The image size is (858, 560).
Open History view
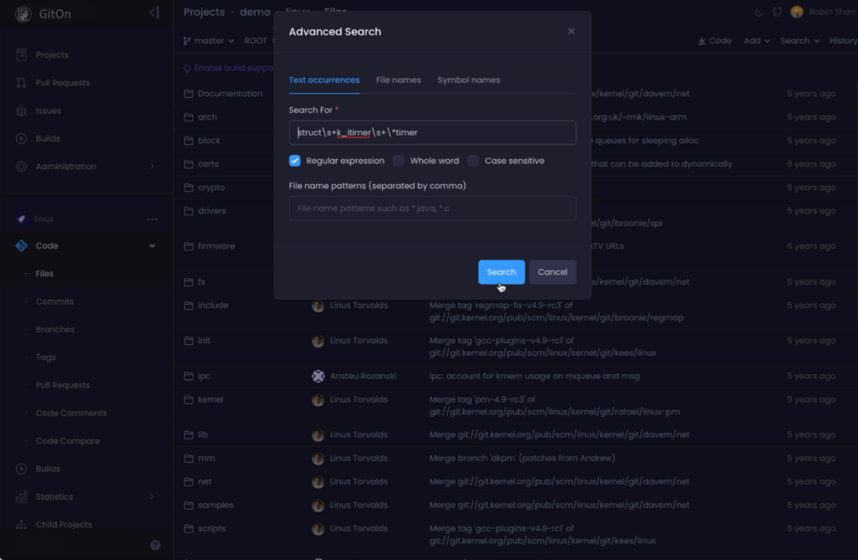[843, 40]
